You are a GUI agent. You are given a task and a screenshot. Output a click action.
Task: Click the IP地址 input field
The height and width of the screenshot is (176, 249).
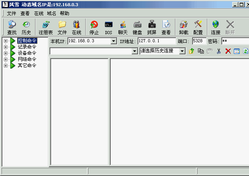(x=157, y=41)
